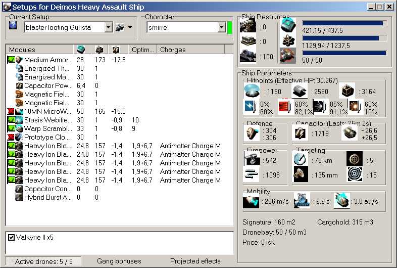Click the max locked targets icon
This screenshot has height=268, width=397.
355,159
